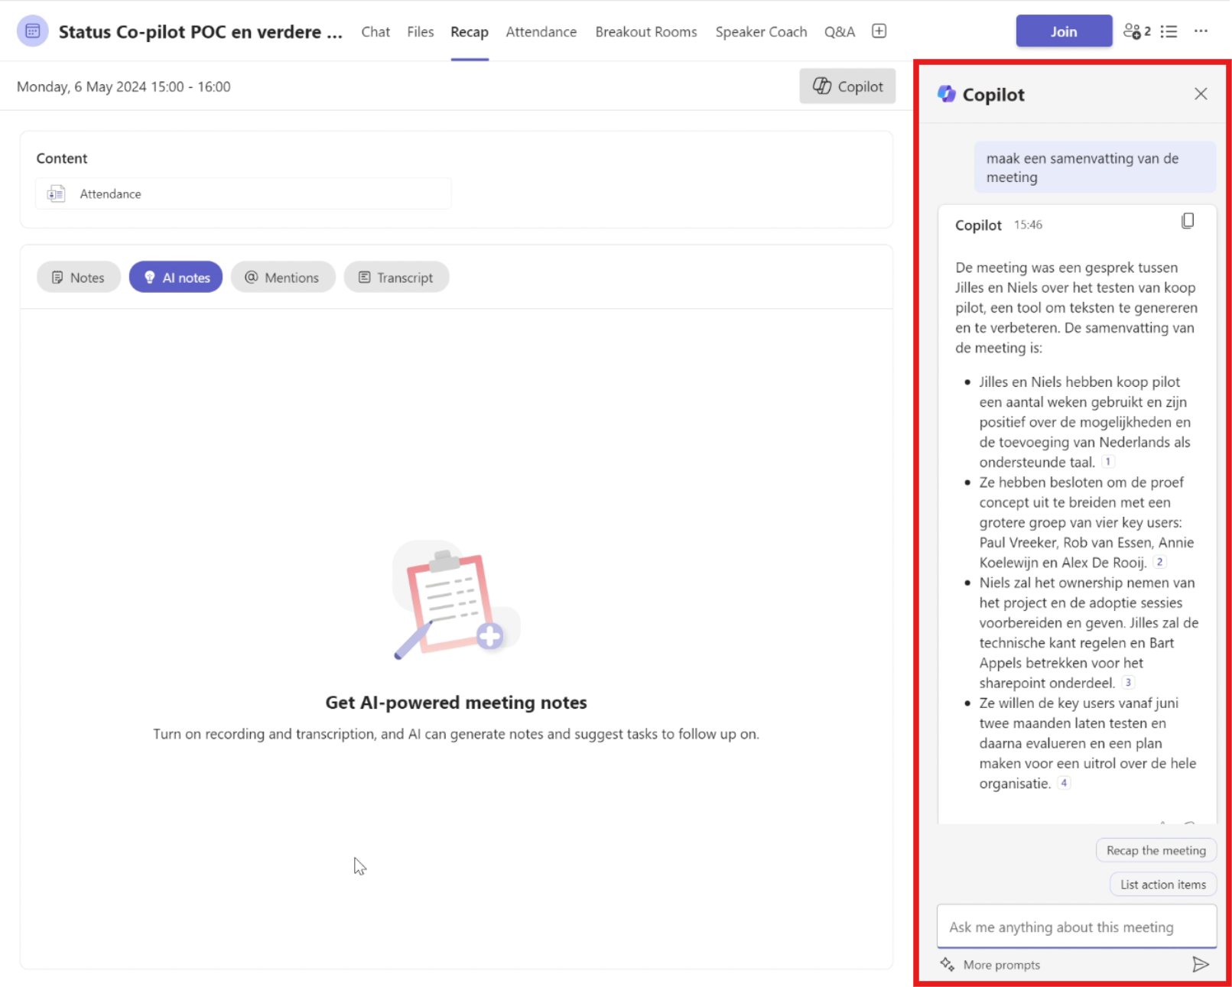Viewport: 1232px width, 987px height.
Task: Open citation reference 1
Action: [x=1107, y=462]
